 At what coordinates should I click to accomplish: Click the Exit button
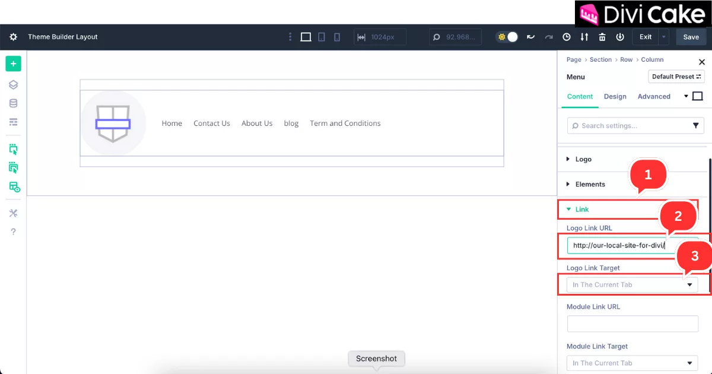pyautogui.click(x=646, y=37)
